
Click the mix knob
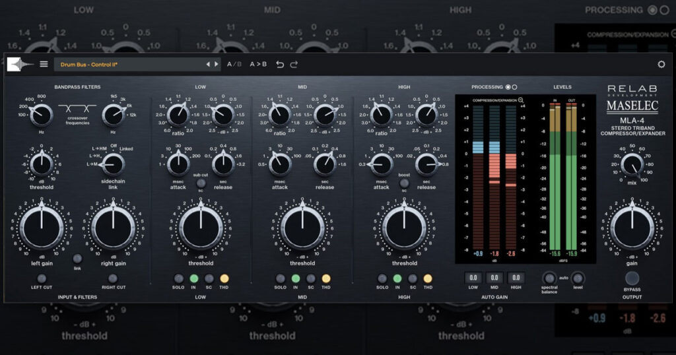pos(632,164)
